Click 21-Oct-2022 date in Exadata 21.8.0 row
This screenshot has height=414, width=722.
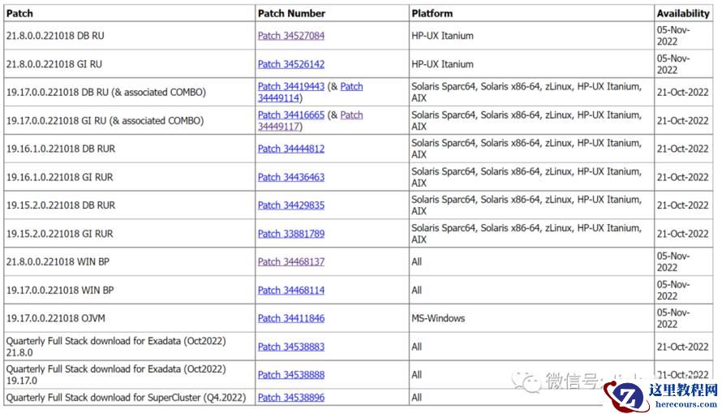click(683, 347)
